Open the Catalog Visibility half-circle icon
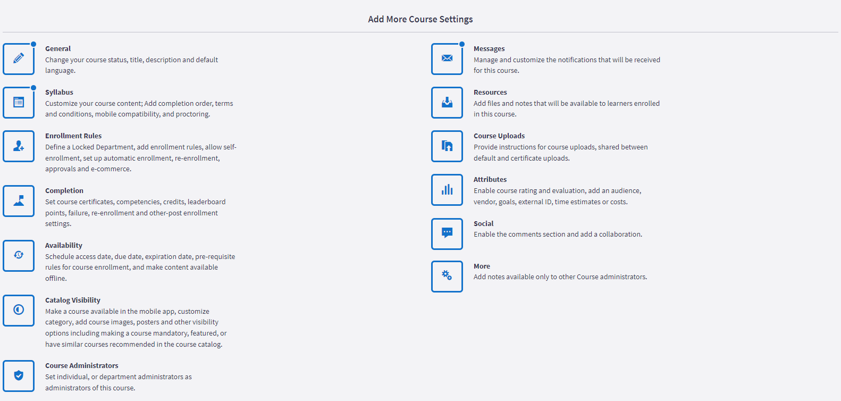This screenshot has height=401, width=841. 19,311
